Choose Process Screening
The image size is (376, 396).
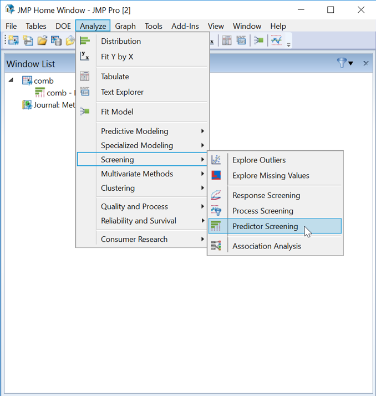coord(275,211)
